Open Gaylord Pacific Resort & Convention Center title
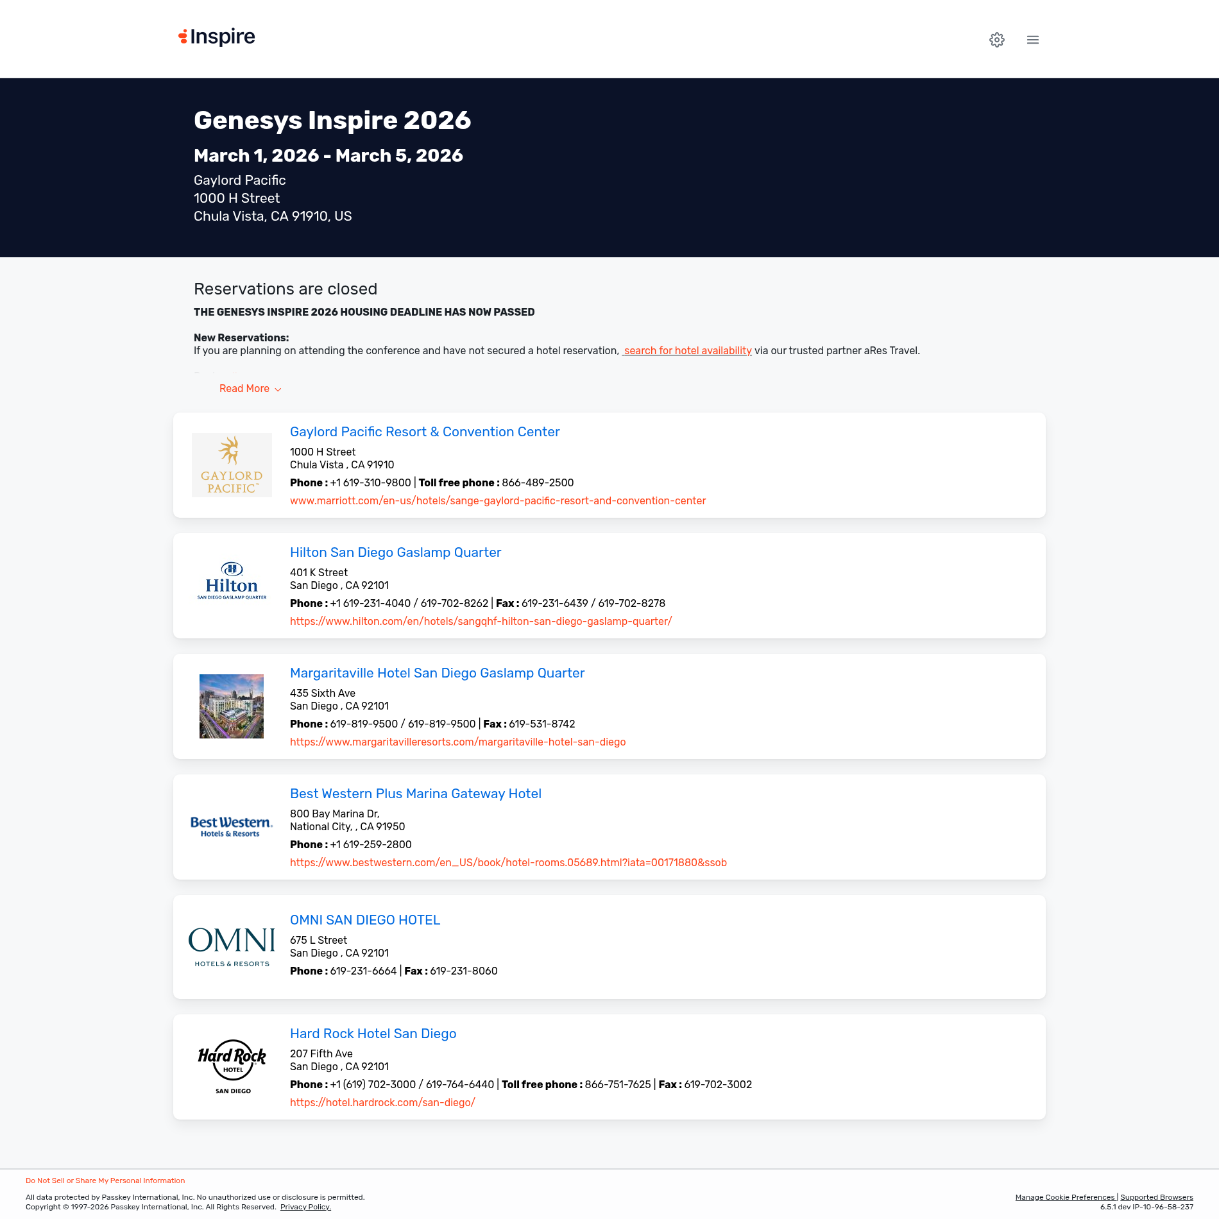The image size is (1219, 1219). point(425,432)
